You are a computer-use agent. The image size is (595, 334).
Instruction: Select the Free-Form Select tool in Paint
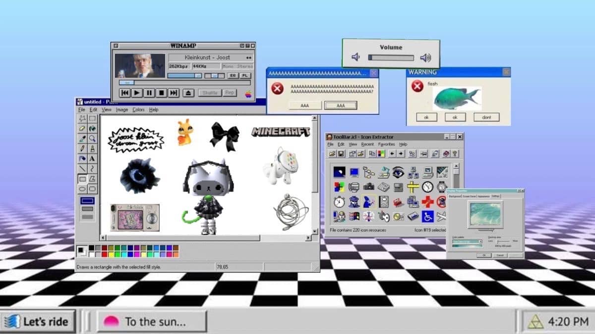(x=82, y=118)
